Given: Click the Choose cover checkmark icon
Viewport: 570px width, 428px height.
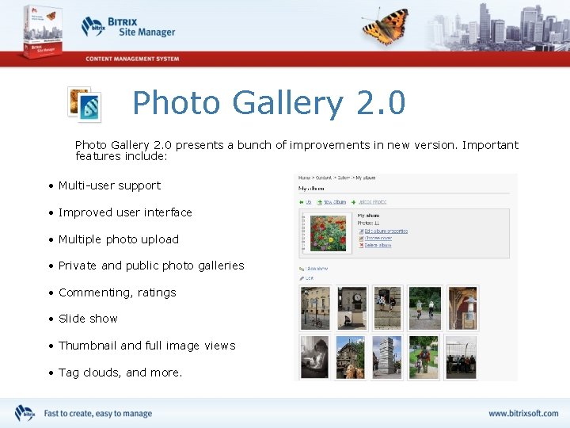Looking at the screenshot, I should [x=361, y=239].
